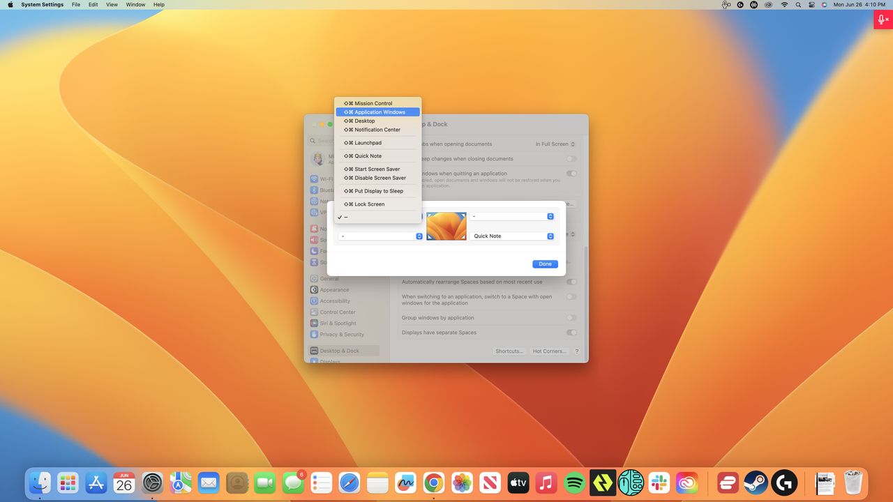The height and width of the screenshot is (502, 893).
Task: Open the Slack icon in the Dock
Action: [x=659, y=482]
